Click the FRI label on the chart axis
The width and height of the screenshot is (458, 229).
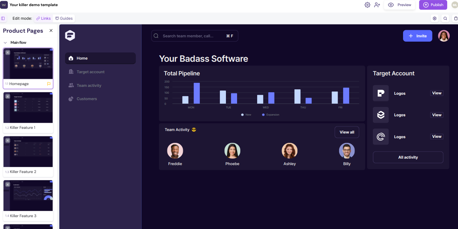(340, 108)
